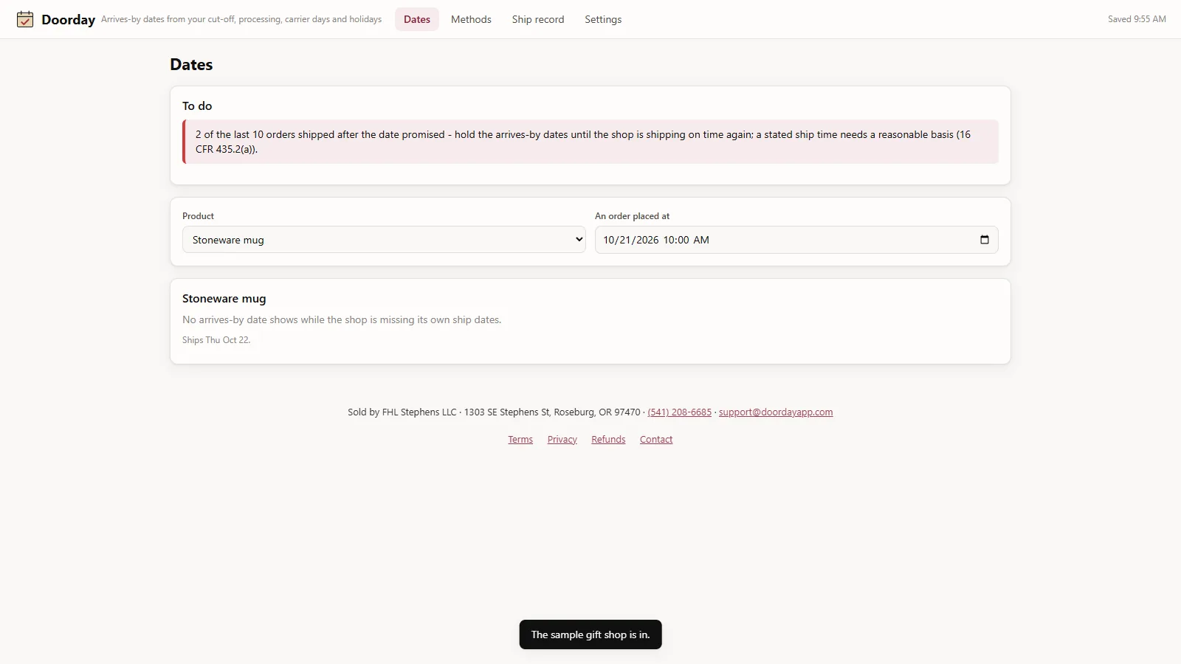Open the date picker calendar icon
Screen dimensions: 1181x664
(984, 240)
